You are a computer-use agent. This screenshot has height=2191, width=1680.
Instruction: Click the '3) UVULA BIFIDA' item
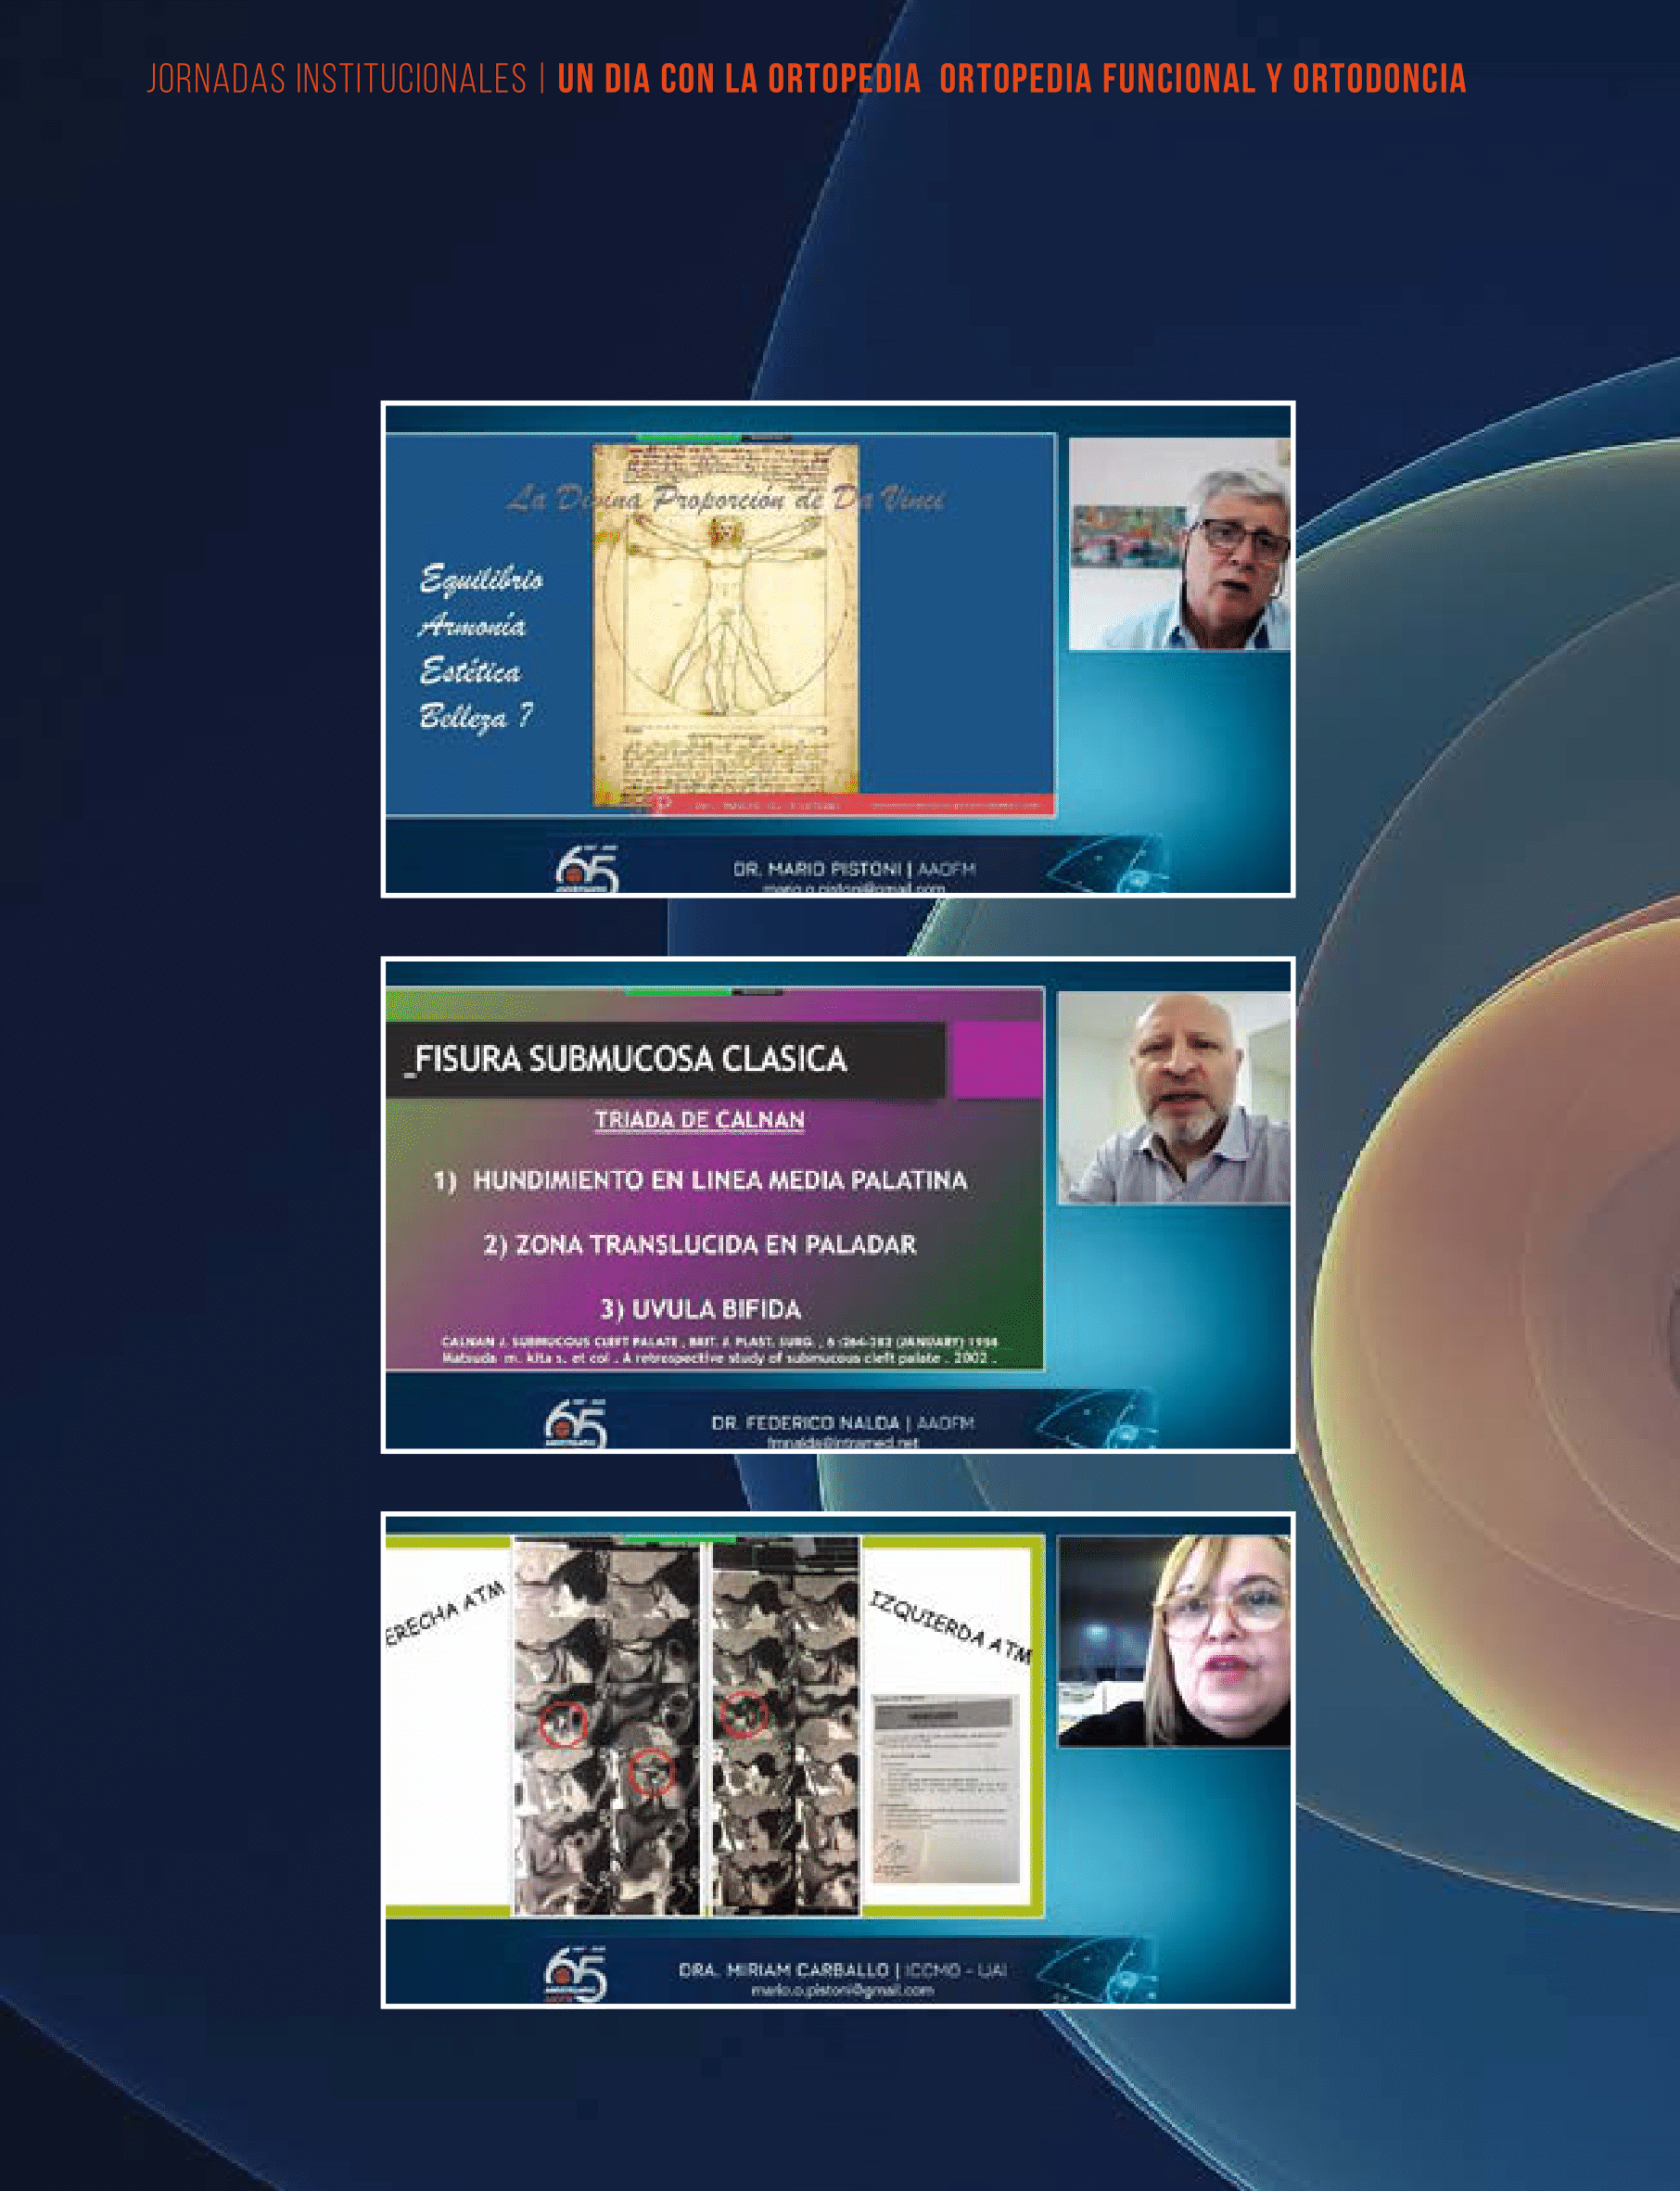point(700,1309)
